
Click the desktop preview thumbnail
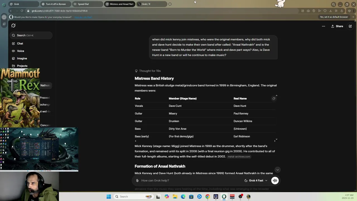click(x=39, y=149)
